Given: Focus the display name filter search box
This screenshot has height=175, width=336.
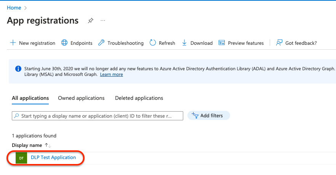Looking at the screenshot, I should 98,116.
